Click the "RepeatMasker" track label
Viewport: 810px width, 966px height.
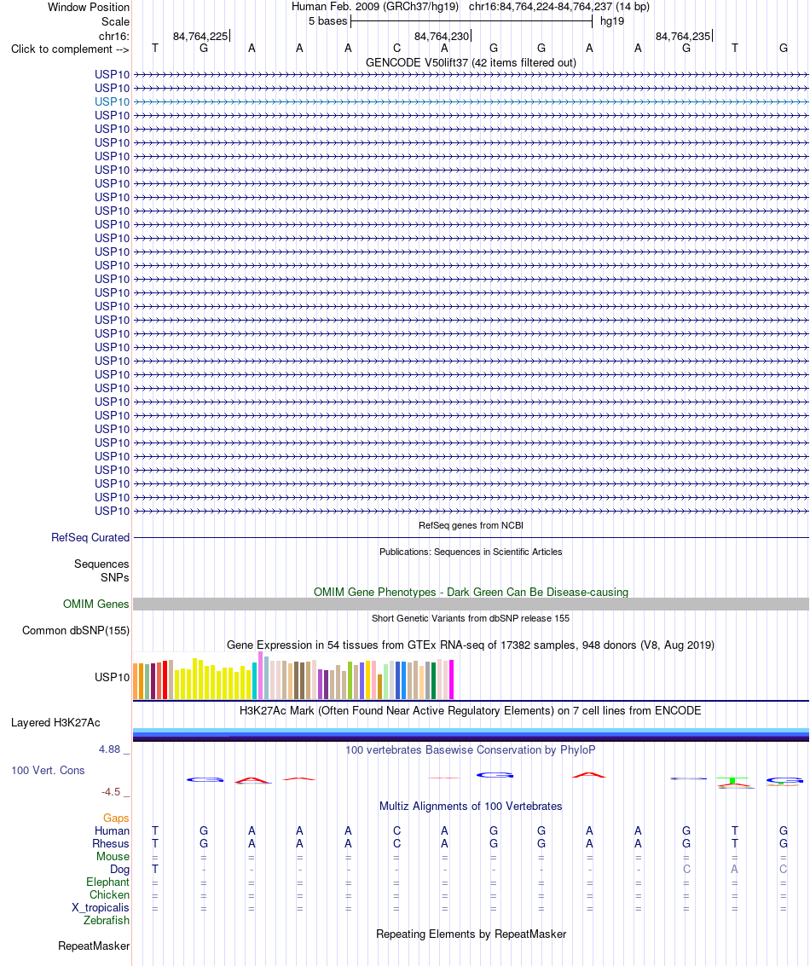click(94, 946)
